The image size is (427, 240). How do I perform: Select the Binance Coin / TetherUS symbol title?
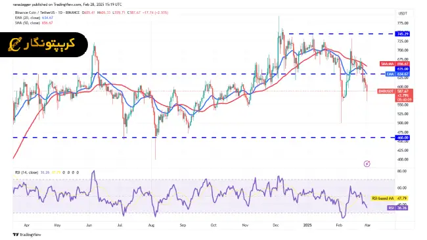(x=47, y=12)
